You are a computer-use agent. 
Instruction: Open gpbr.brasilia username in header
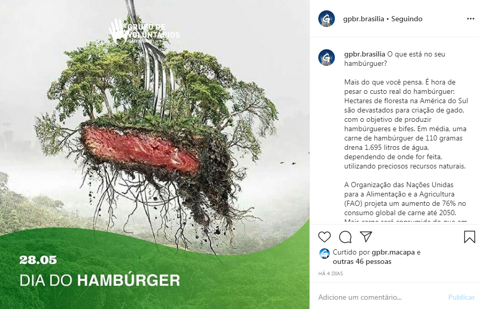click(x=363, y=19)
